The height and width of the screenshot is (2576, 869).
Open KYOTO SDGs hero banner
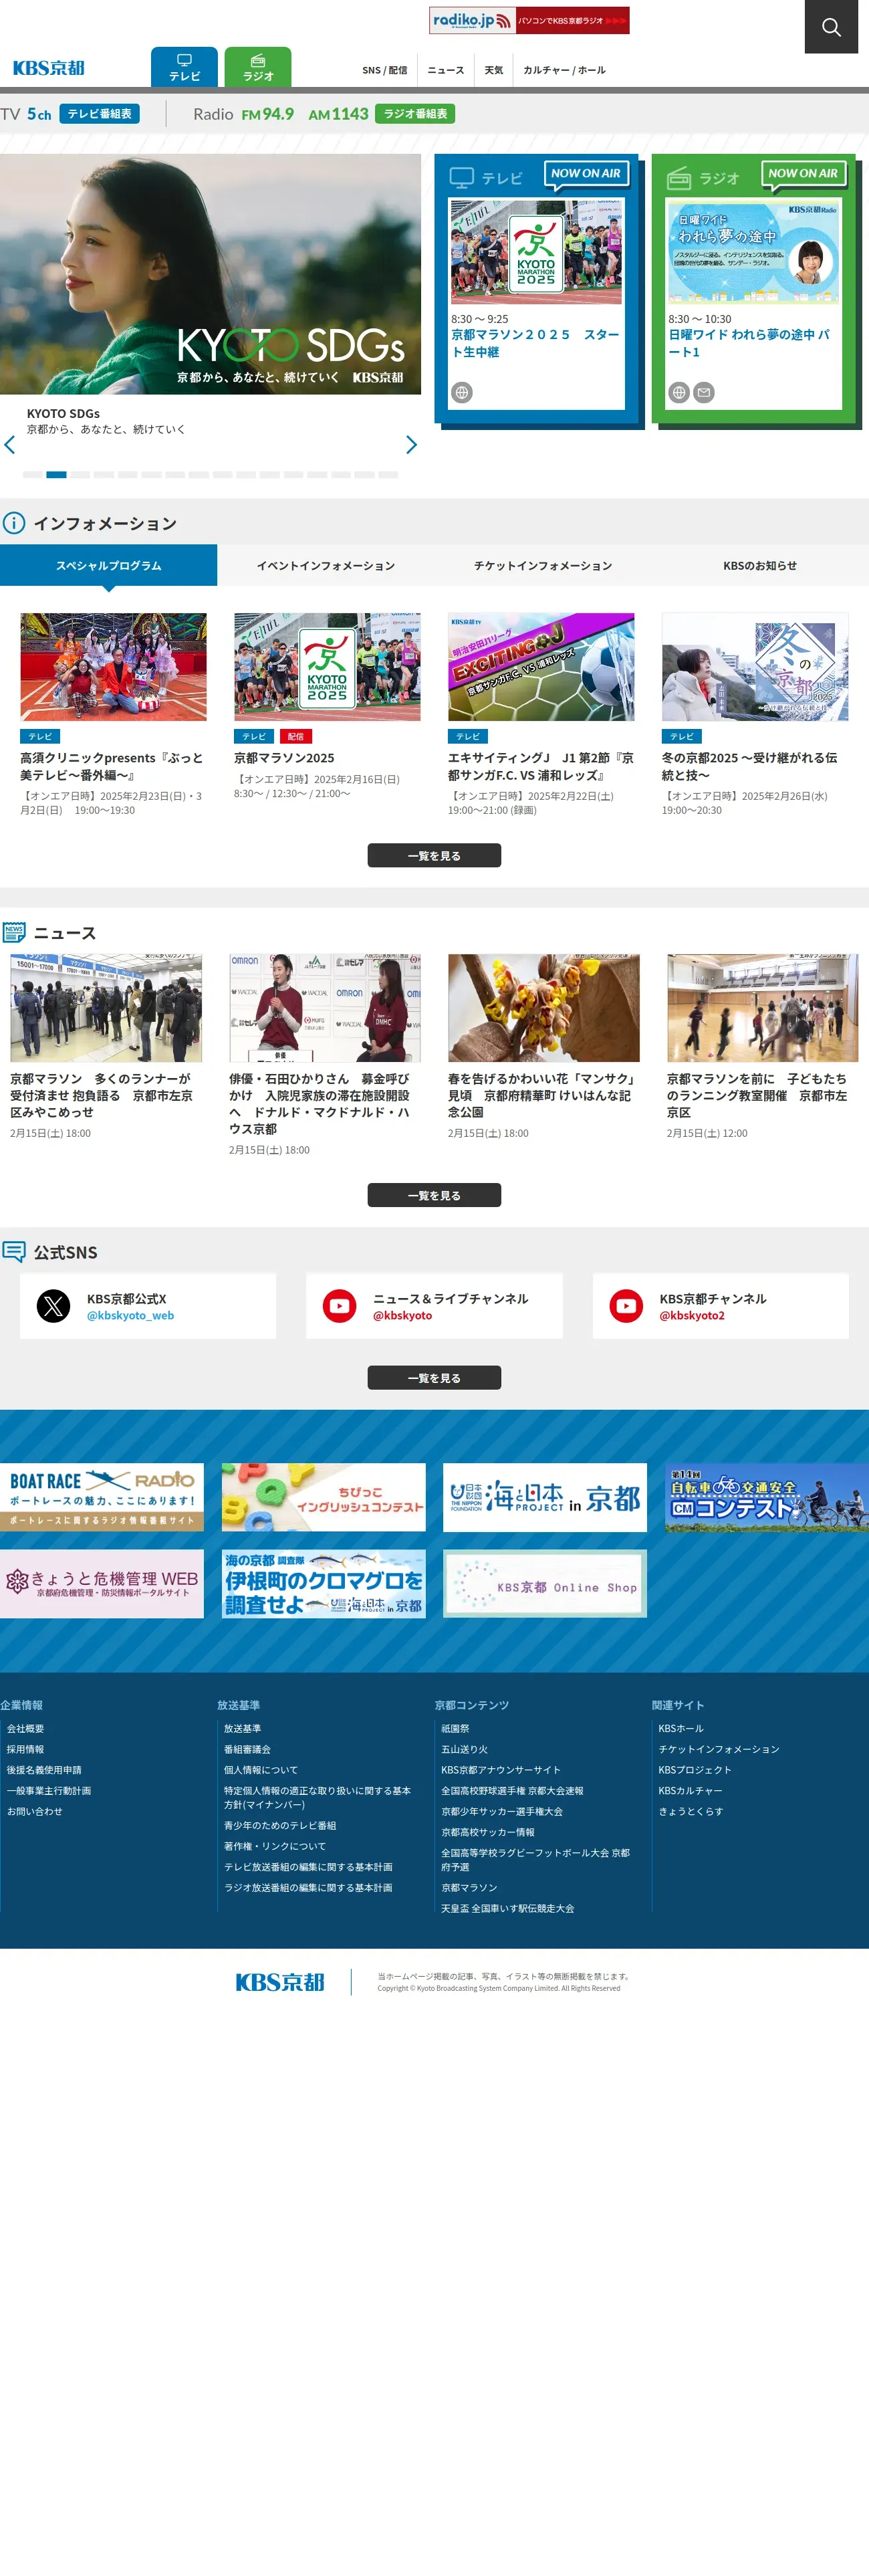pyautogui.click(x=210, y=274)
